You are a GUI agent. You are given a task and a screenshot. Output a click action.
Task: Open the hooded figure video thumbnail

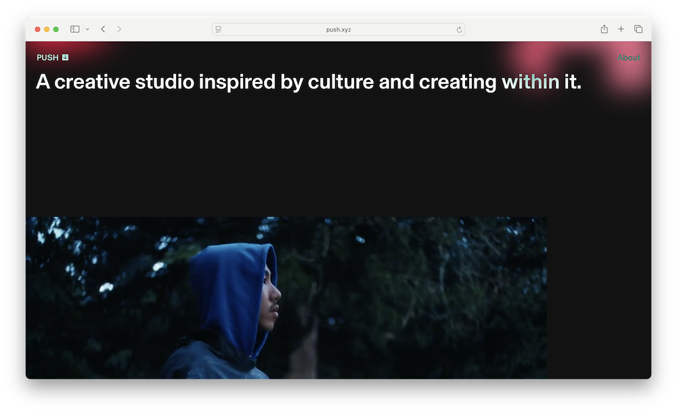(286, 298)
